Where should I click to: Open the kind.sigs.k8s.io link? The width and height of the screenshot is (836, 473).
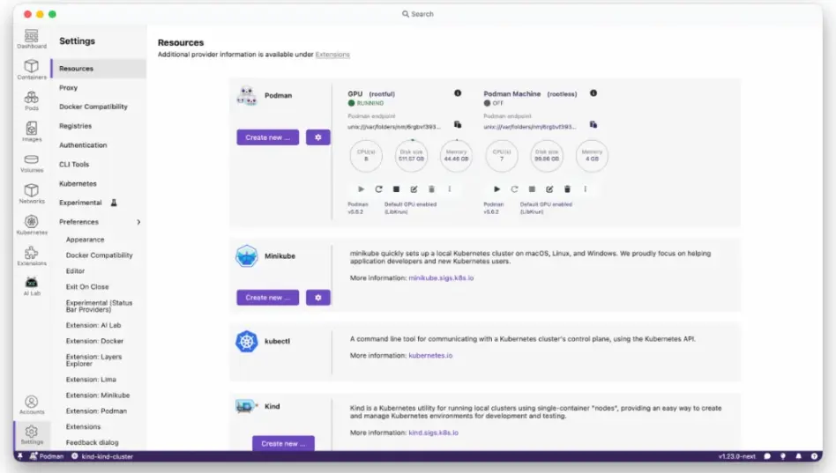tap(434, 432)
